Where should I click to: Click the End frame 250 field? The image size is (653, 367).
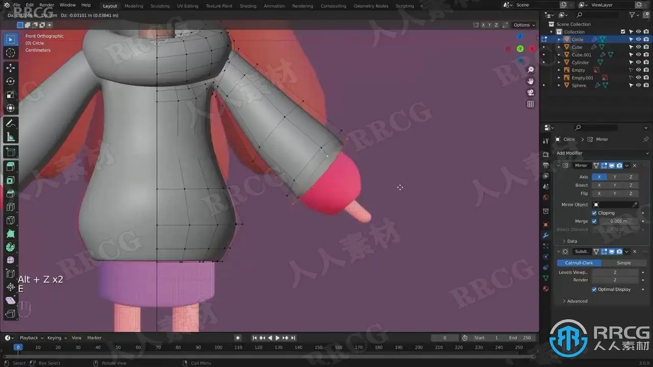[x=520, y=338]
